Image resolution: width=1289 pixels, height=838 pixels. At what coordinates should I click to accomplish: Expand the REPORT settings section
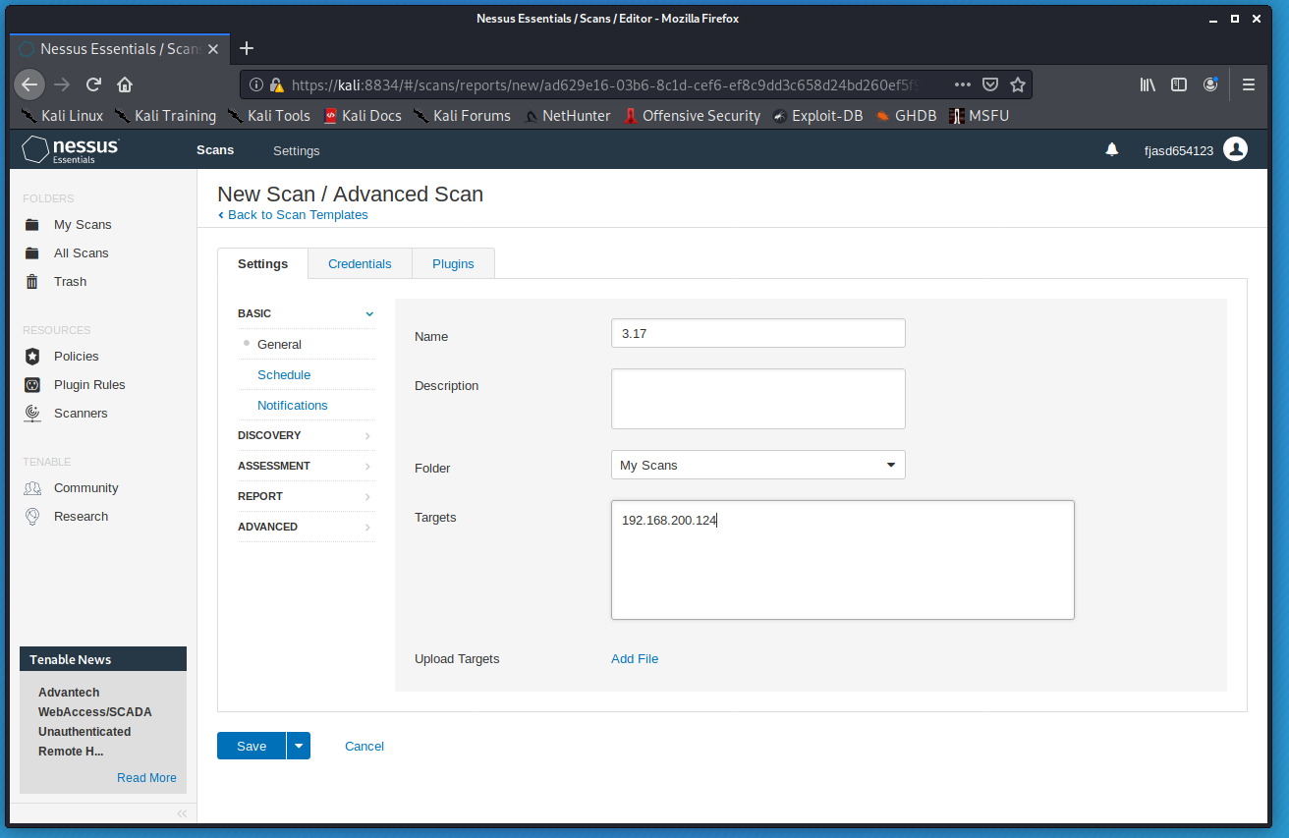(306, 496)
